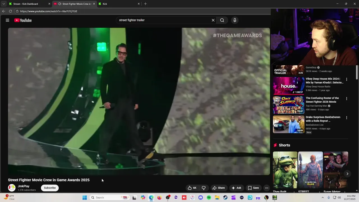This screenshot has height=202, width=359.
Task: Close the Stream - Kick Dashboard tab
Action: (49, 4)
